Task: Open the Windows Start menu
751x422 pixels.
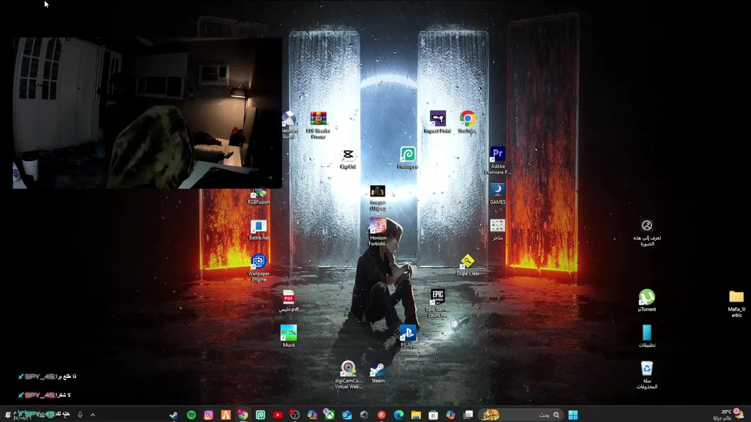Action: pyautogui.click(x=573, y=415)
